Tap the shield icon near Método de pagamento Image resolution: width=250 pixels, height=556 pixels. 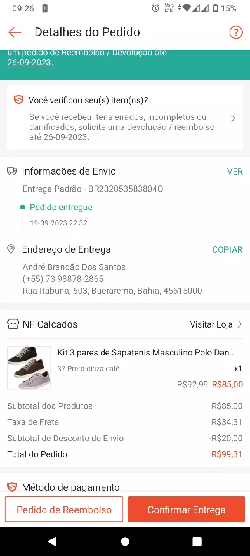click(x=12, y=487)
